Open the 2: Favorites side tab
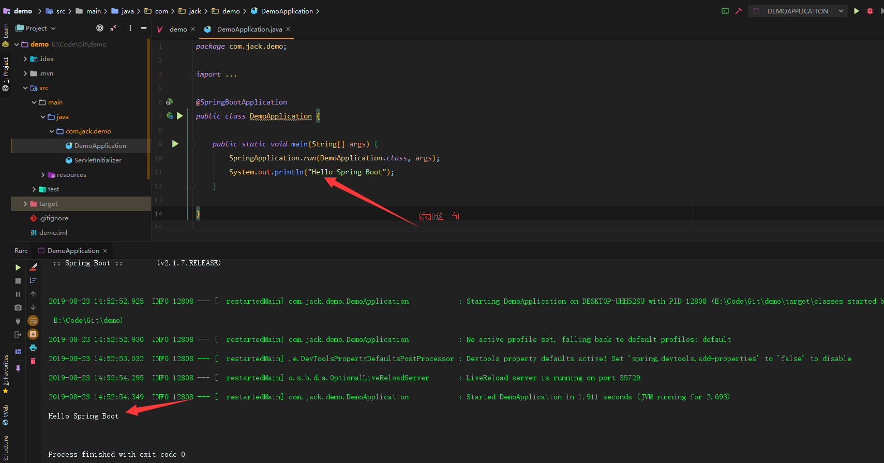Image resolution: width=884 pixels, height=463 pixels. [6, 374]
